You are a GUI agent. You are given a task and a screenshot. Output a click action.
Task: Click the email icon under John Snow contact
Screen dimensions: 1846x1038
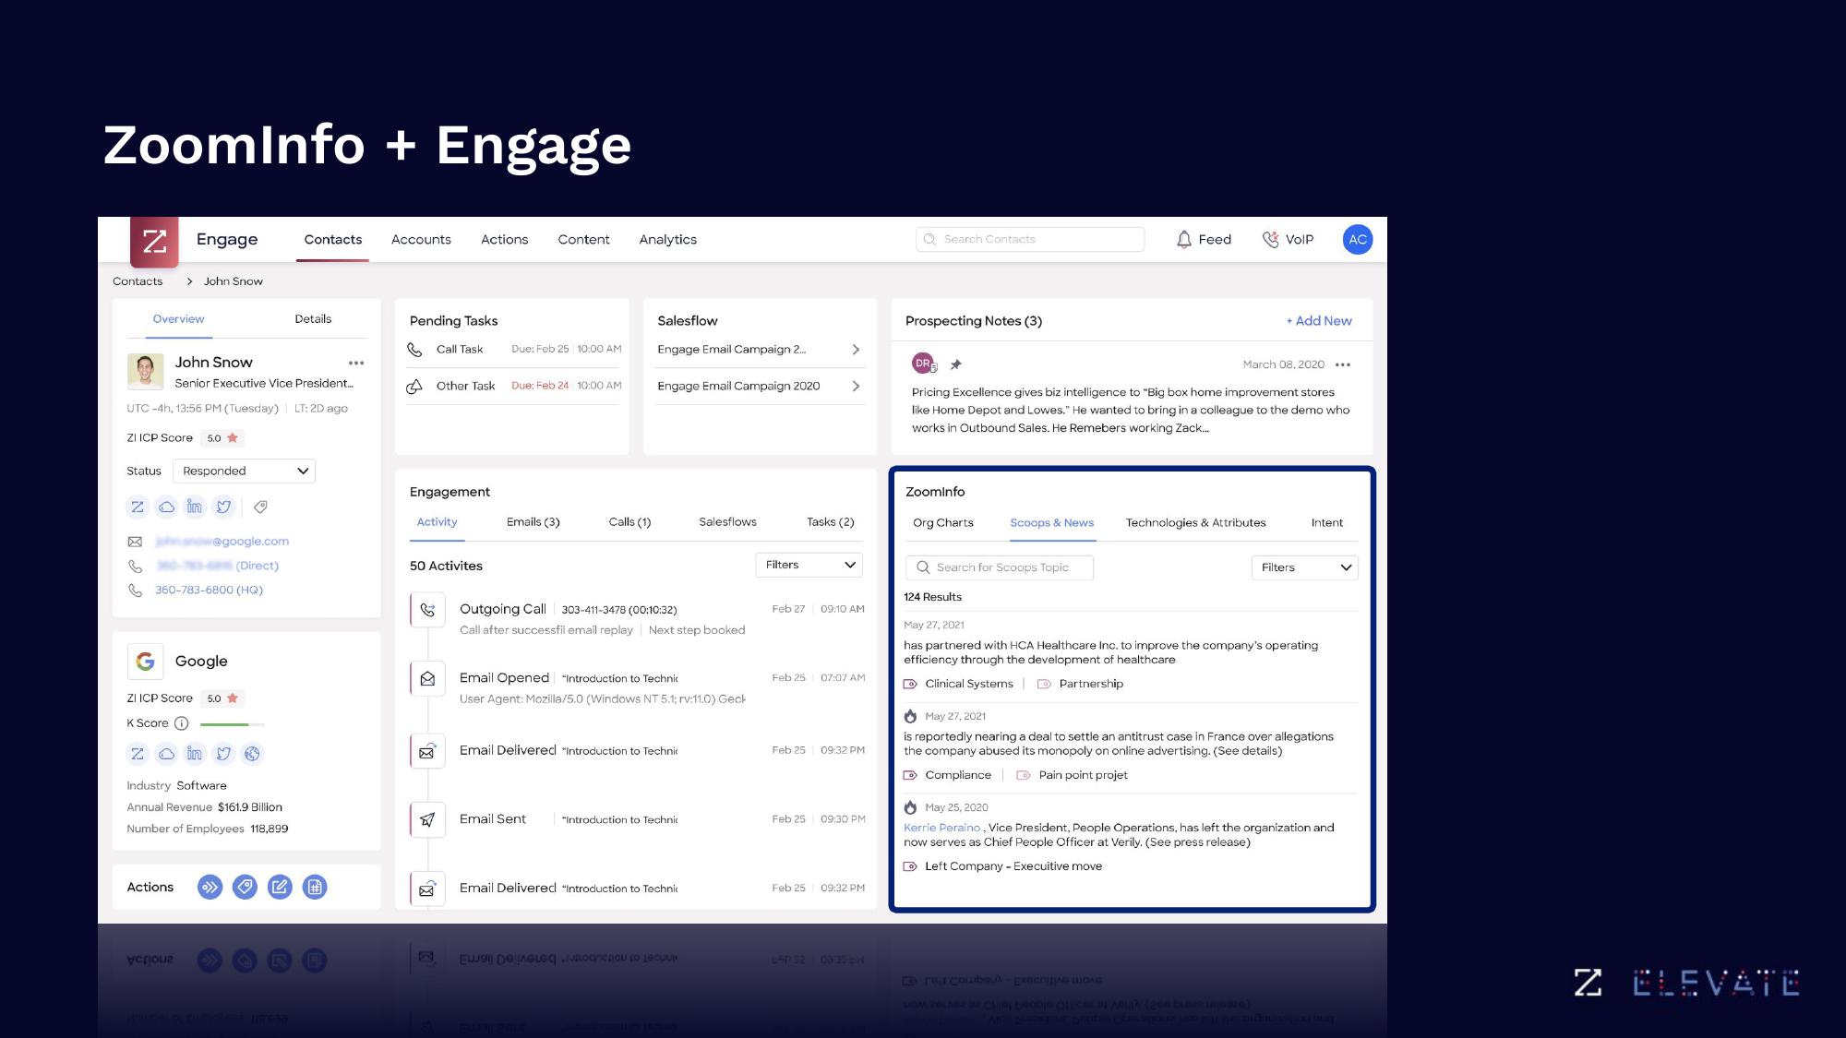click(136, 542)
